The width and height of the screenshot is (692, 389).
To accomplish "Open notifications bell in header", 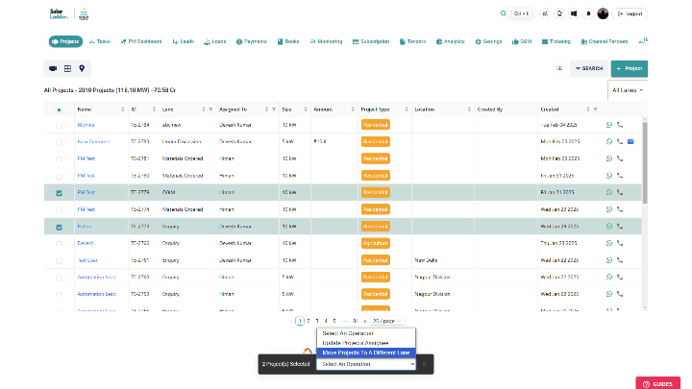I will [x=588, y=13].
